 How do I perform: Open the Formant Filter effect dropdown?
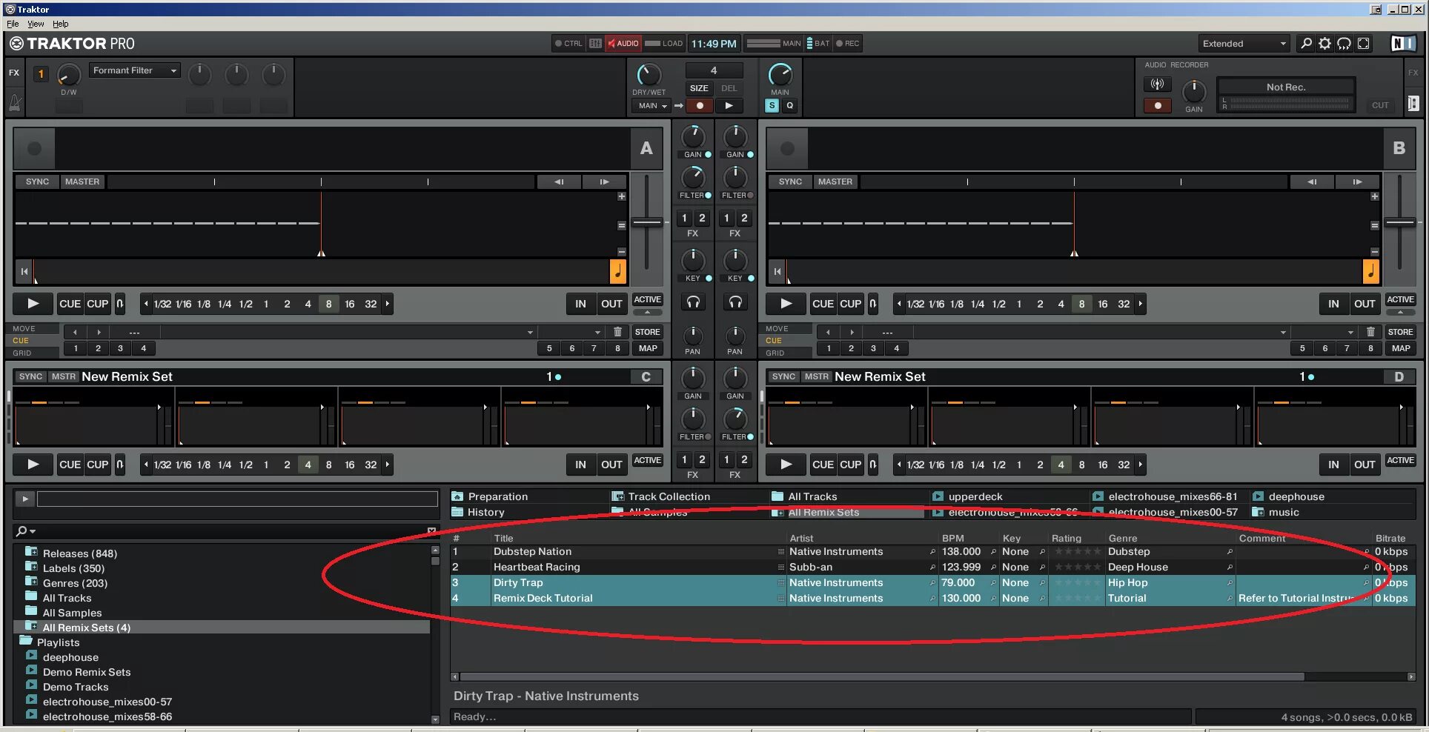point(135,70)
